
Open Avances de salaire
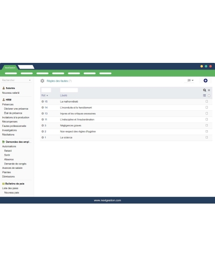pos(12,168)
